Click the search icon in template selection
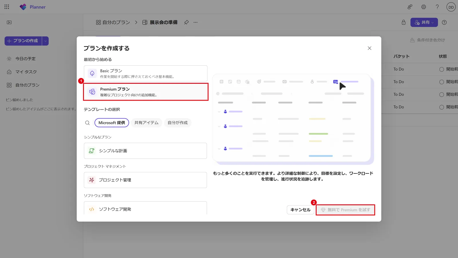Screen dimensions: 458x258 [88, 123]
